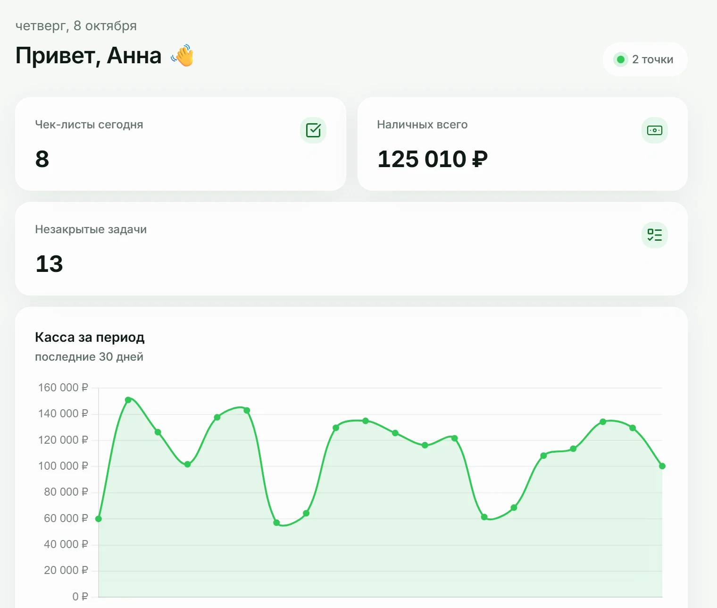This screenshot has height=608, width=717.
Task: Open the 2 точки selector pill
Action: (645, 59)
